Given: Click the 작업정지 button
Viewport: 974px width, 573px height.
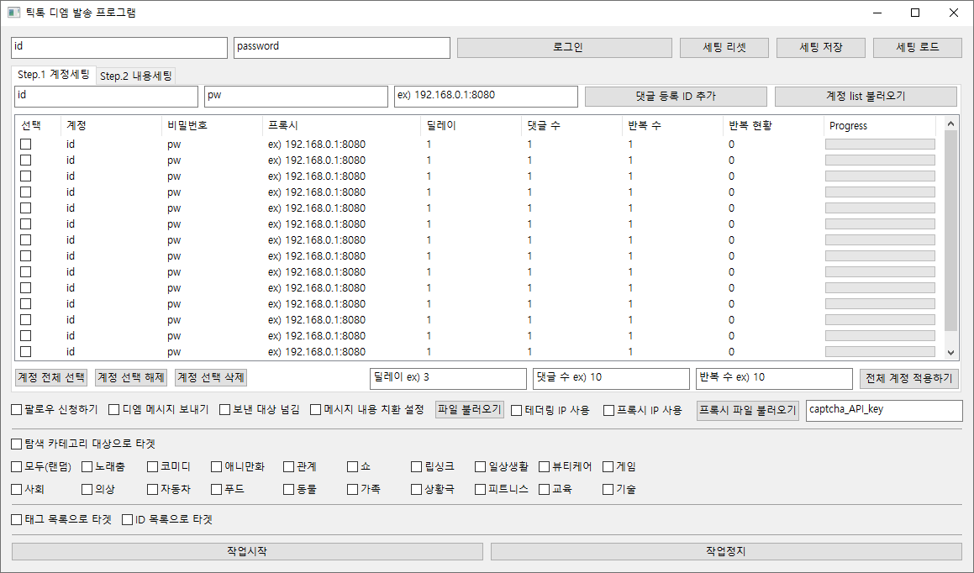Looking at the screenshot, I should [x=726, y=551].
